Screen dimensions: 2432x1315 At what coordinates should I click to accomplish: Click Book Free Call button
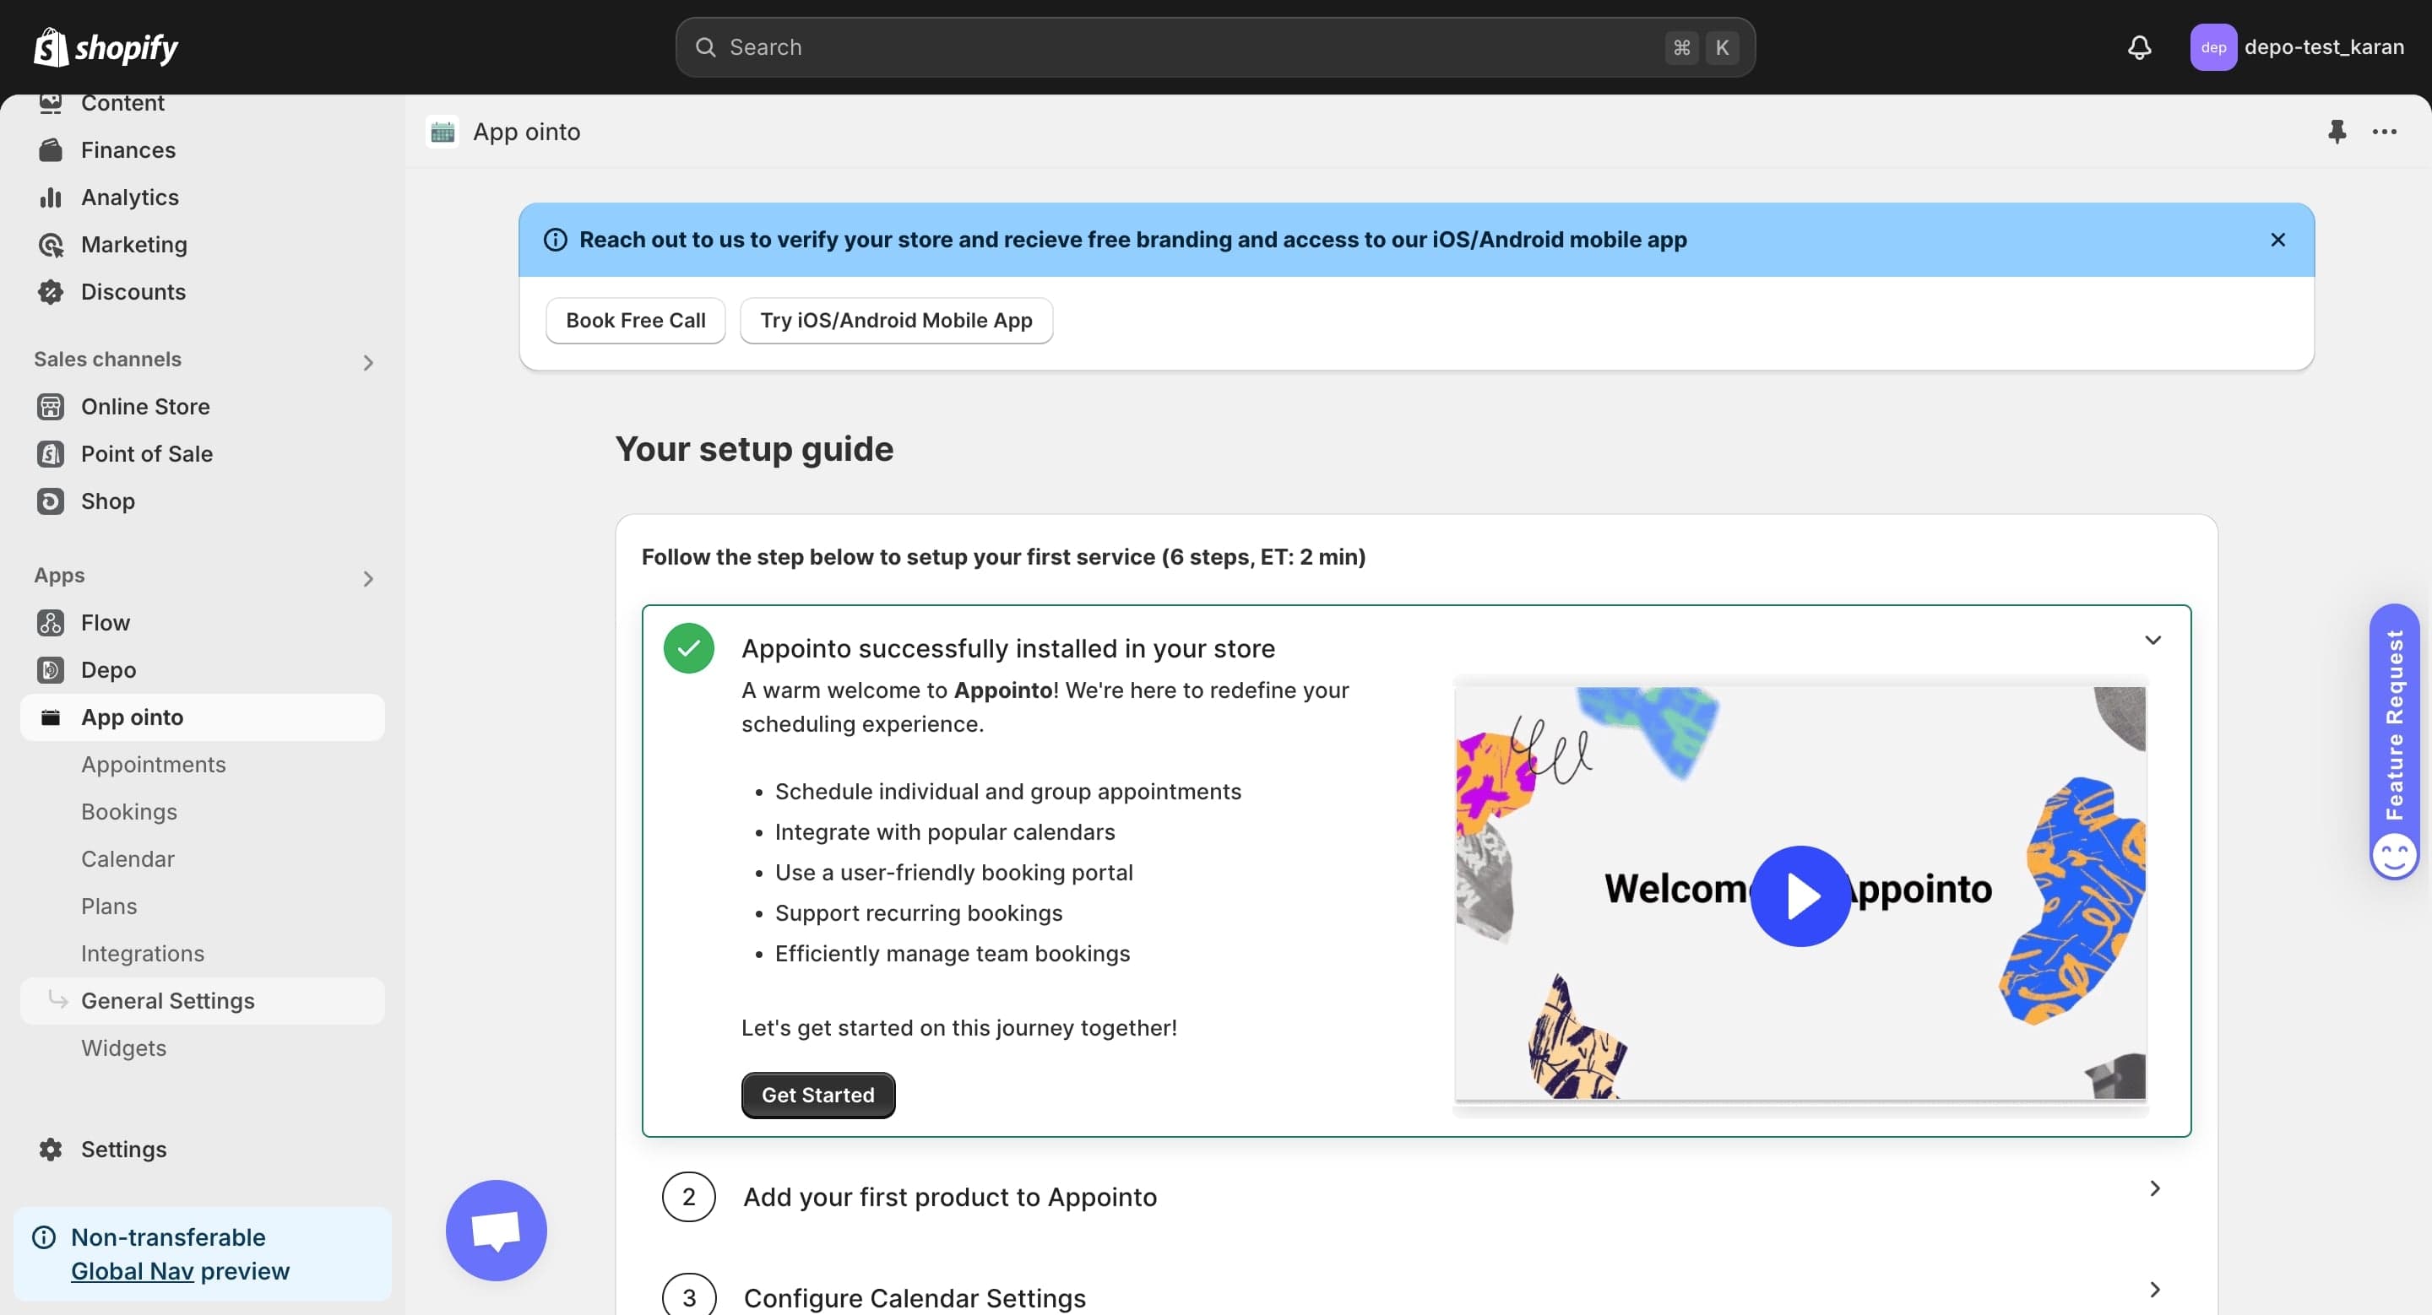(x=635, y=321)
